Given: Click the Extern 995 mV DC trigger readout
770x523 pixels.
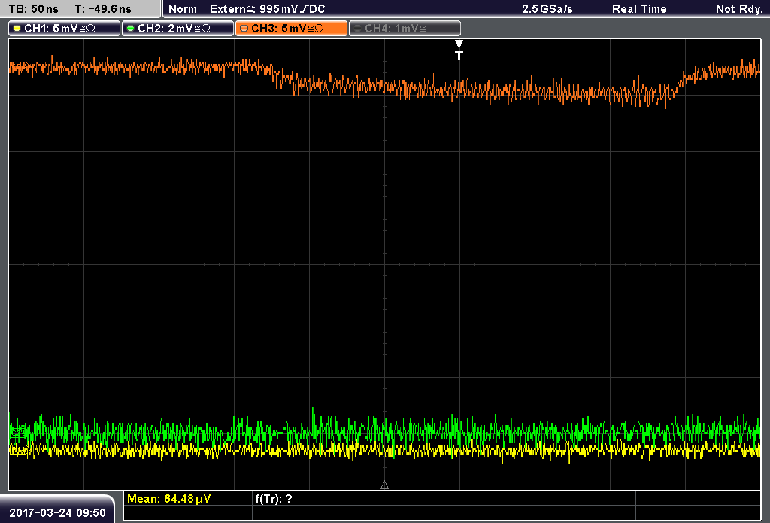Looking at the screenshot, I should tap(268, 9).
